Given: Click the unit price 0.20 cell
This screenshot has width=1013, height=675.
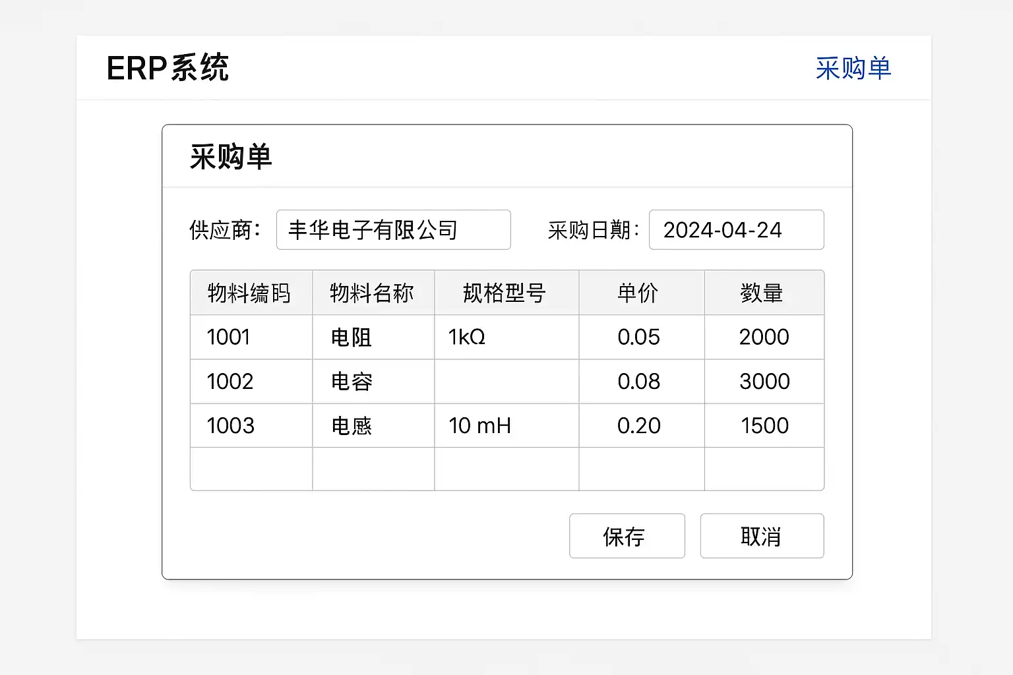Looking at the screenshot, I should pos(642,426).
